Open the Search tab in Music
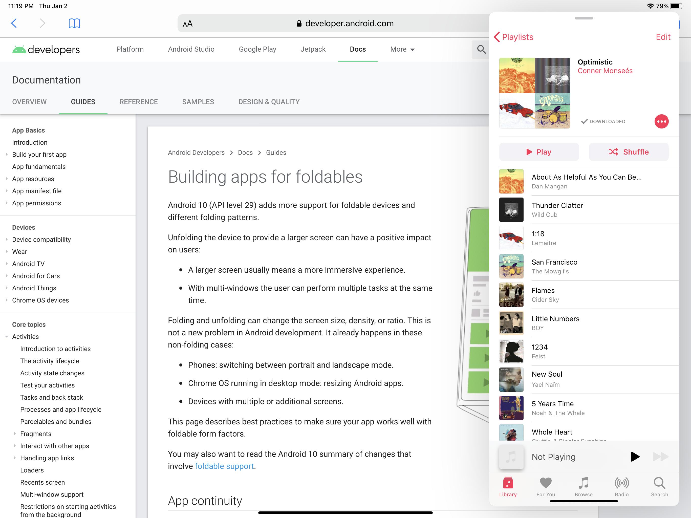Image resolution: width=691 pixels, height=518 pixels. click(659, 487)
